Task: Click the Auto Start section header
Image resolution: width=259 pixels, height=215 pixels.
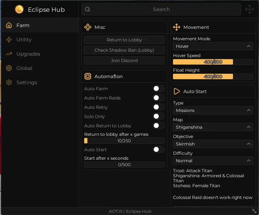Action: (x=213, y=91)
